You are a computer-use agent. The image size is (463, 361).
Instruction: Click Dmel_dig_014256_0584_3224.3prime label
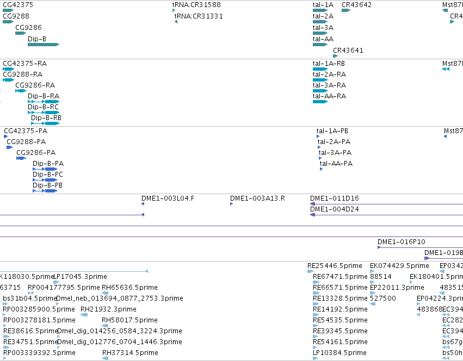click(x=120, y=331)
